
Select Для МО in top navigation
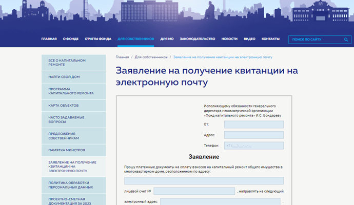(167, 39)
